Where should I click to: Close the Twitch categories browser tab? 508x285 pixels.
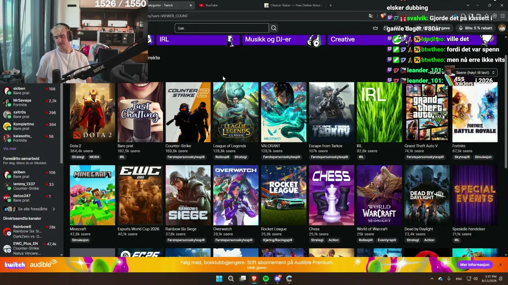pos(190,5)
